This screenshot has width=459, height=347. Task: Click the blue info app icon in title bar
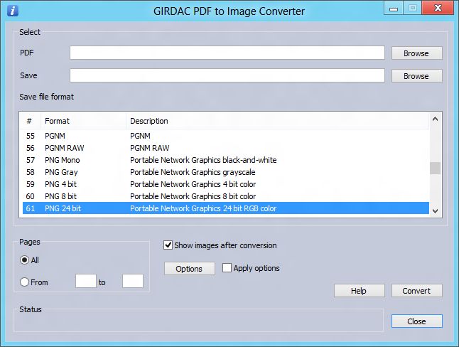[x=13, y=11]
